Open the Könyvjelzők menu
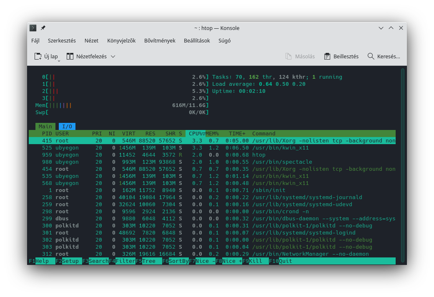The image size is (434, 297). (121, 41)
